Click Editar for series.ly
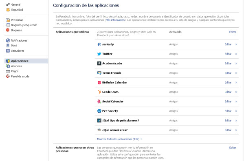This screenshot has width=244, height=161. tap(228, 44)
